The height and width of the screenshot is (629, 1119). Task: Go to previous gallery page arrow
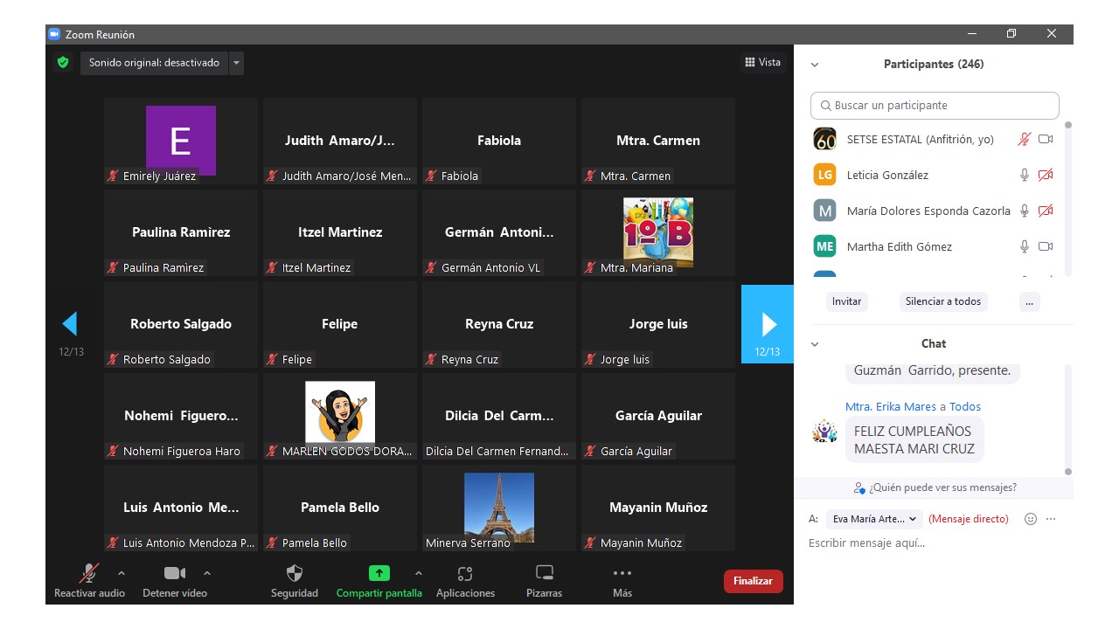tap(70, 324)
